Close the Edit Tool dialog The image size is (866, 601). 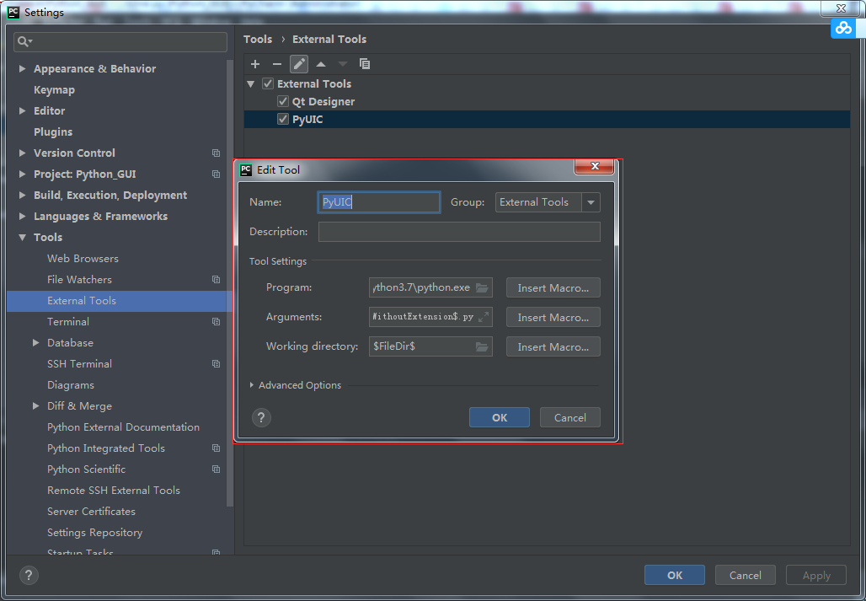(x=594, y=166)
